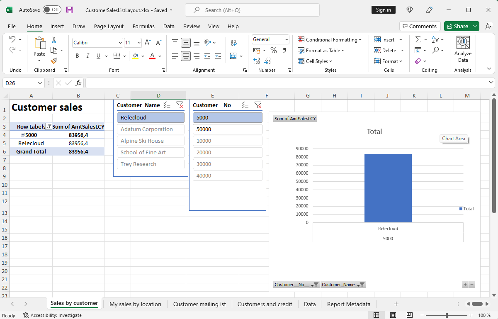
Task: Switch to the Formulas ribbon tab
Action: [x=143, y=26]
